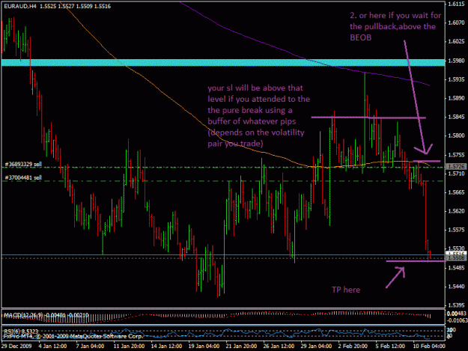
Task: Click the 26 Jan 12:00 date label
Action: pos(279,346)
